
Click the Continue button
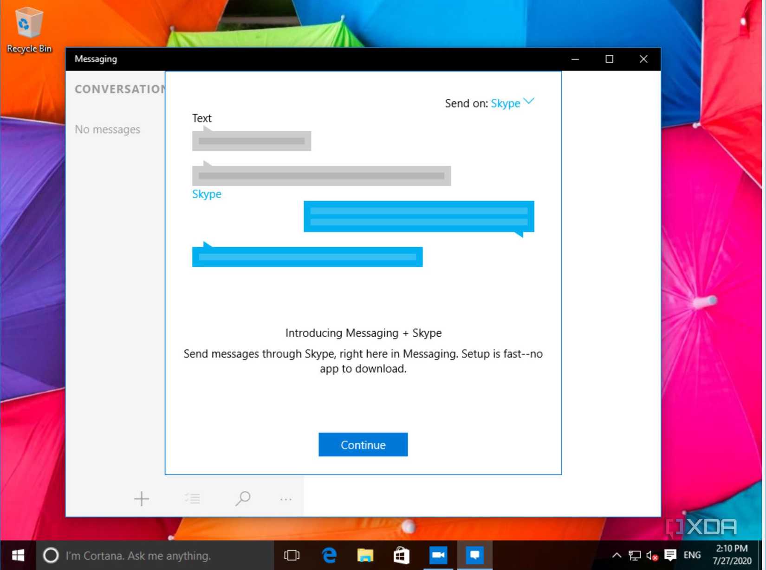point(363,445)
